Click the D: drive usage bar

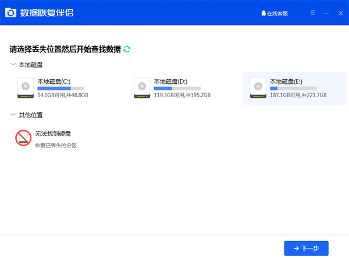click(x=179, y=89)
